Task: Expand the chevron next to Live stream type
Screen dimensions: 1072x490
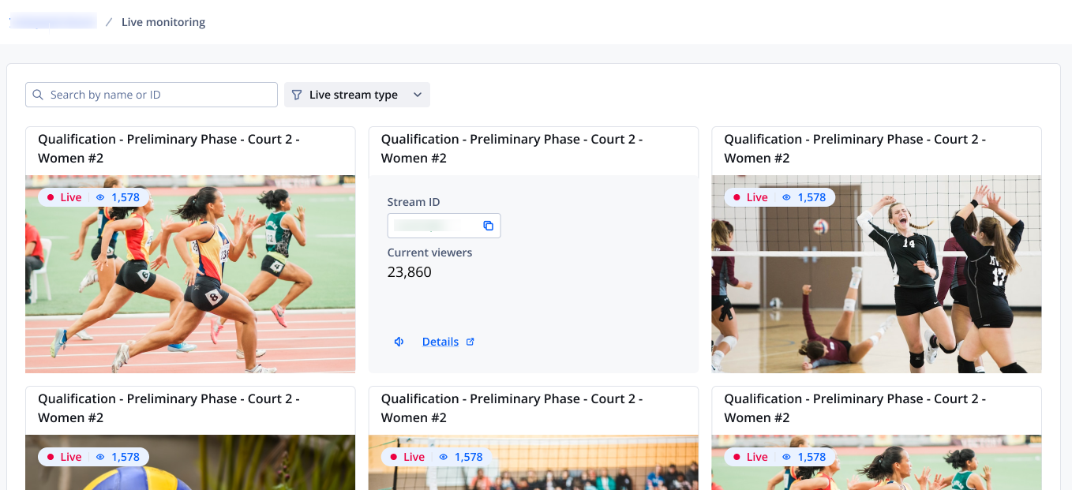Action: point(418,94)
